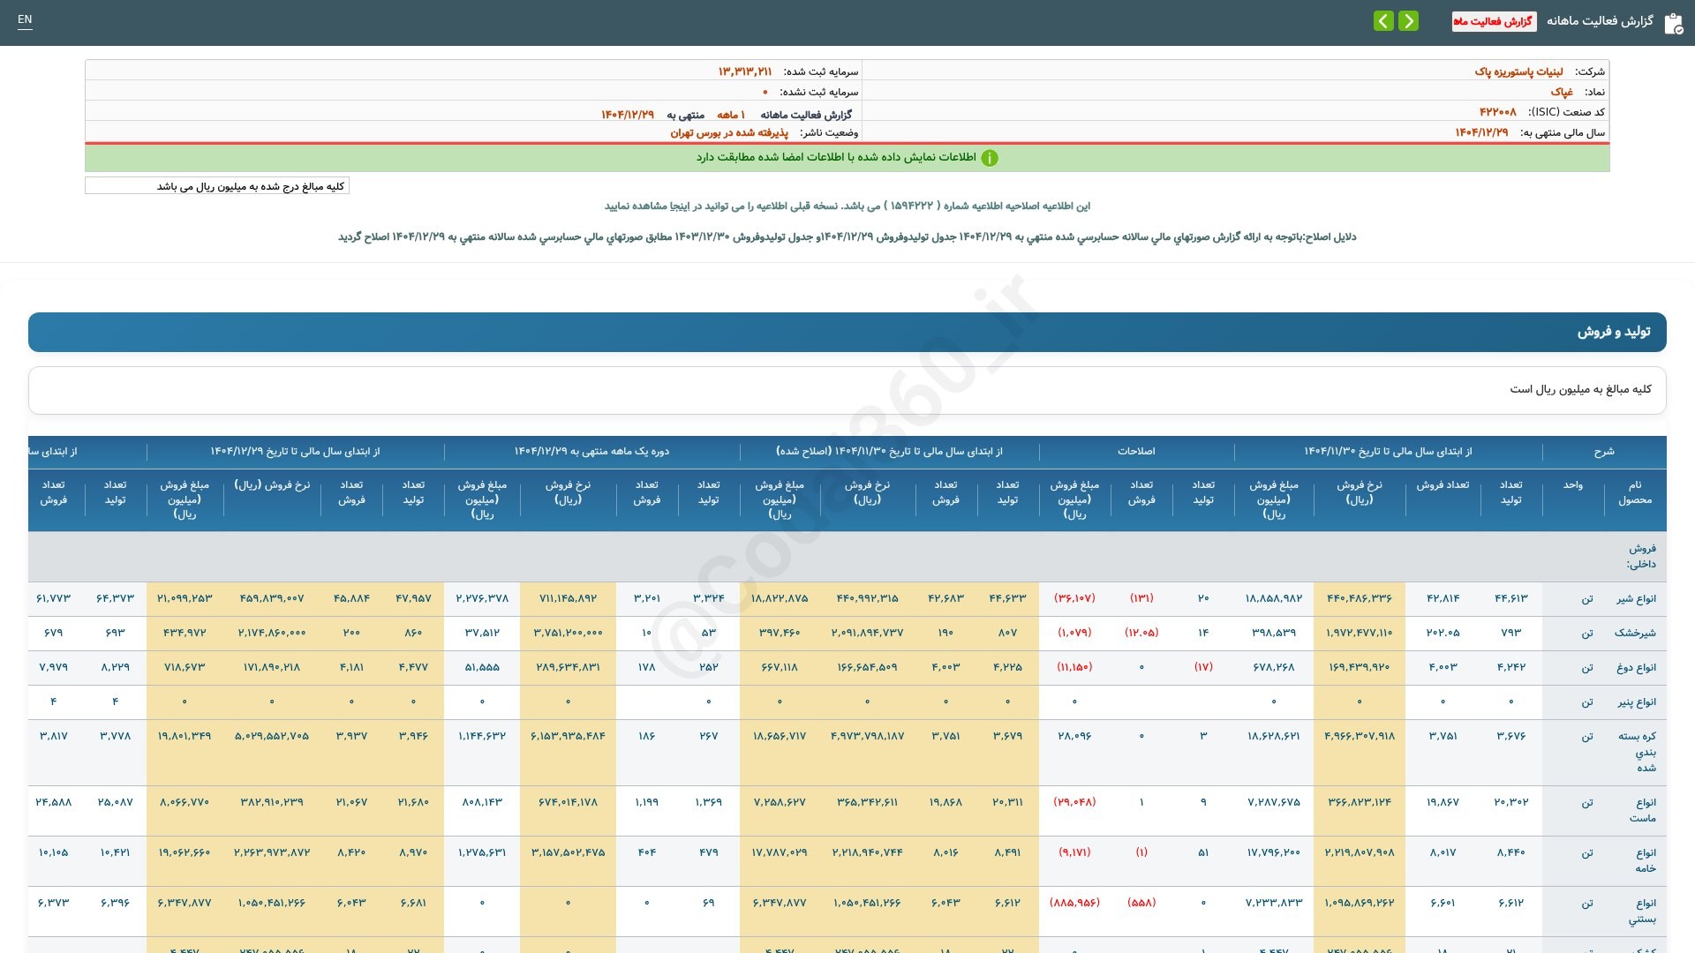Click butter sales rate ۴,۹۶۶,۳۰۷,۹۱۸
This screenshot has height=953, width=1695.
click(x=1360, y=736)
